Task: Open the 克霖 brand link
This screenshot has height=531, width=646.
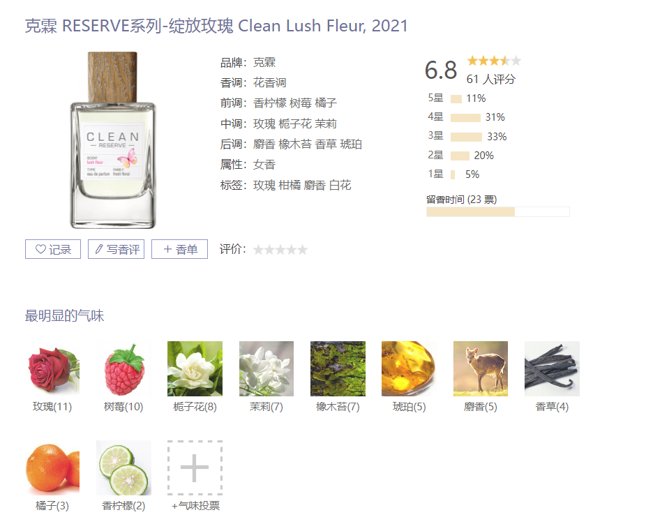Action: coord(264,63)
